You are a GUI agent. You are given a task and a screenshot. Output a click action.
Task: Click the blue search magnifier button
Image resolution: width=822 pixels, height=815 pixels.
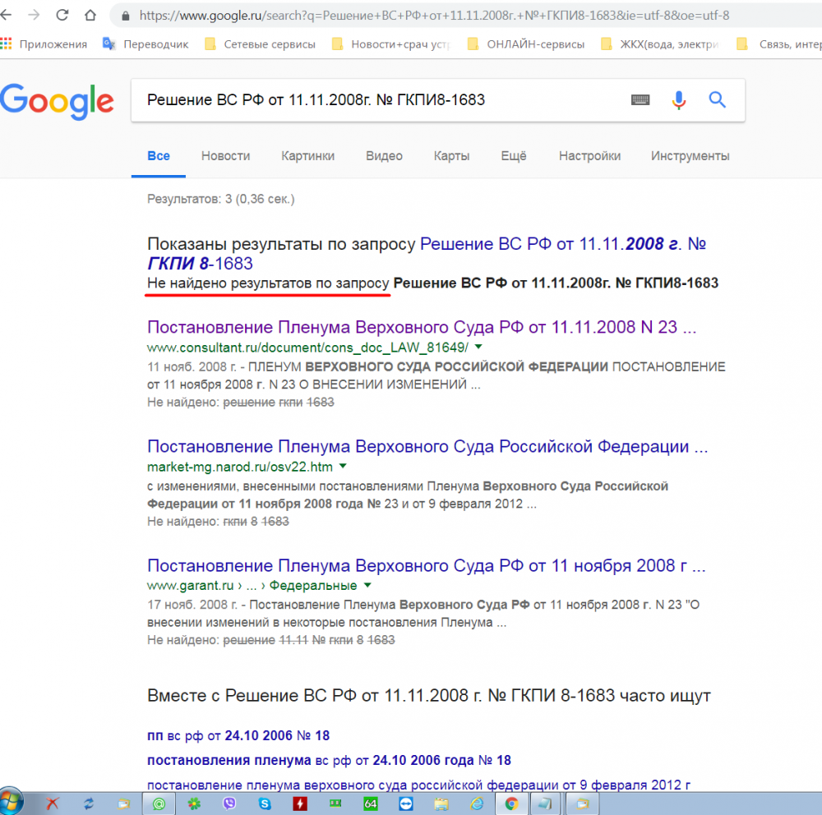[717, 100]
